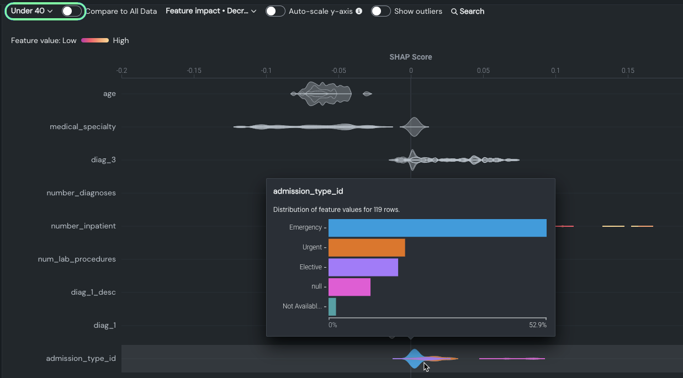Image resolution: width=683 pixels, height=378 pixels.
Task: Turn on the Show outliers switch
Action: tap(380, 11)
